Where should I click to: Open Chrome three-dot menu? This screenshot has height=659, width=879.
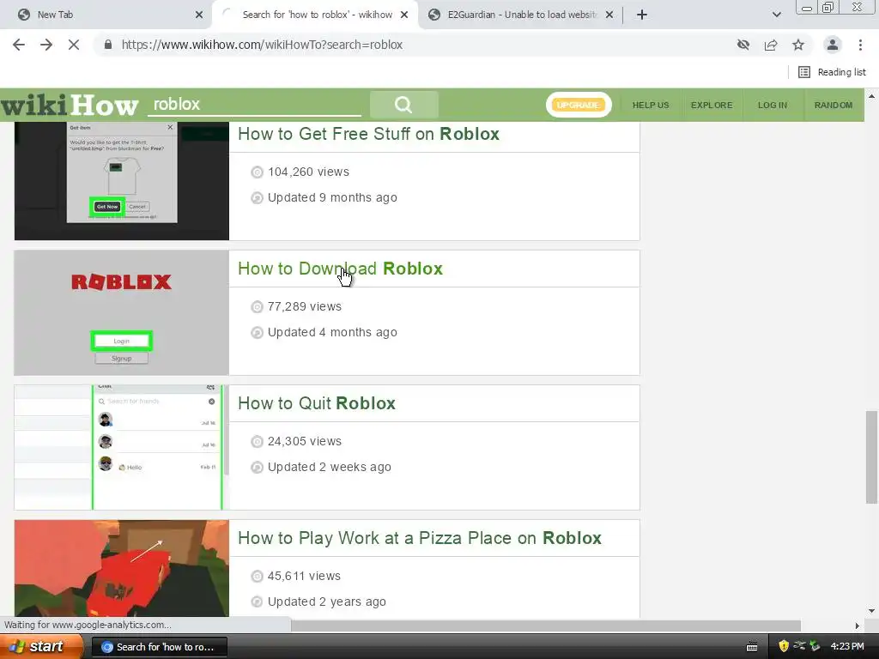pyautogui.click(x=860, y=45)
